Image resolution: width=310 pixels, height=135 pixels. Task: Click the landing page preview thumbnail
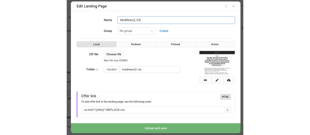(x=217, y=63)
